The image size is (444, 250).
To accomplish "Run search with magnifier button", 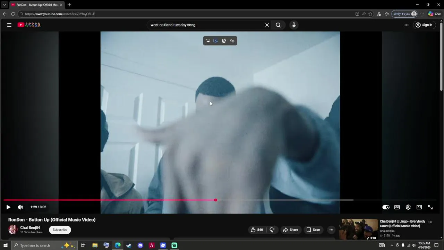I will click(x=278, y=25).
